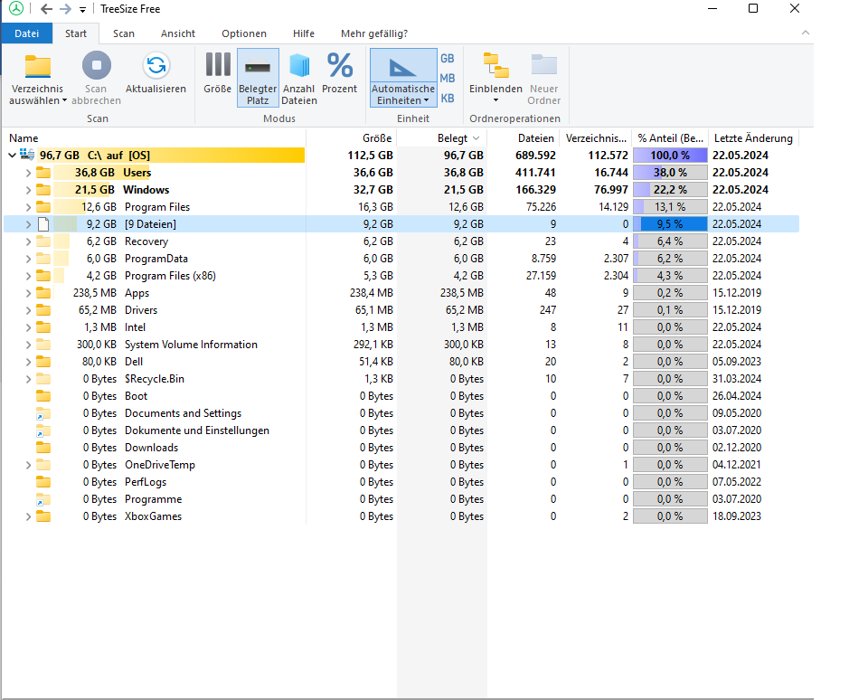Go forward with the right arrow
Image resolution: width=868 pixels, height=700 pixels.
pos(65,9)
